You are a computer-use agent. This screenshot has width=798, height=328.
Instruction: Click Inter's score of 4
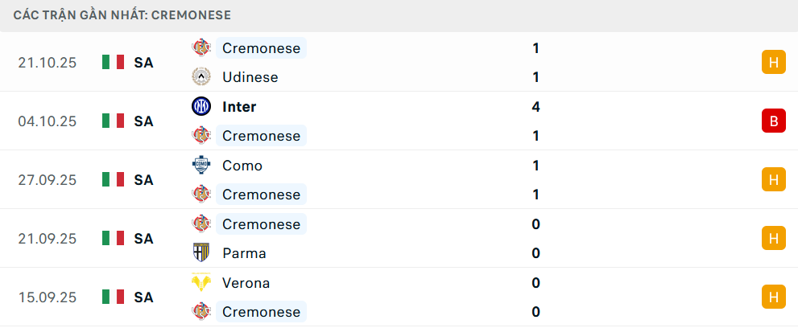535,106
